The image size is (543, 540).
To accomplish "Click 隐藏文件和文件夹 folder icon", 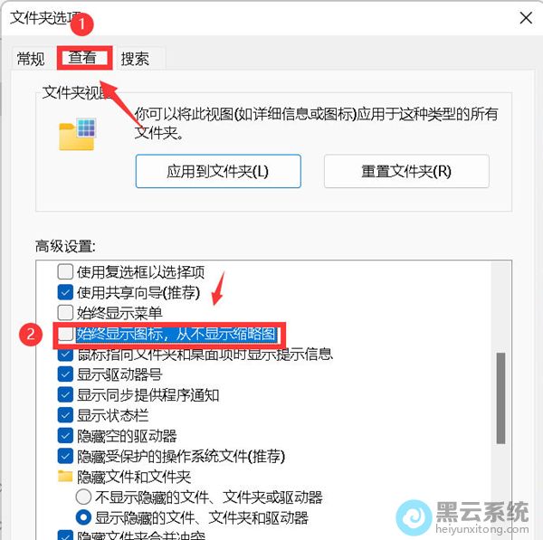I will pos(65,477).
